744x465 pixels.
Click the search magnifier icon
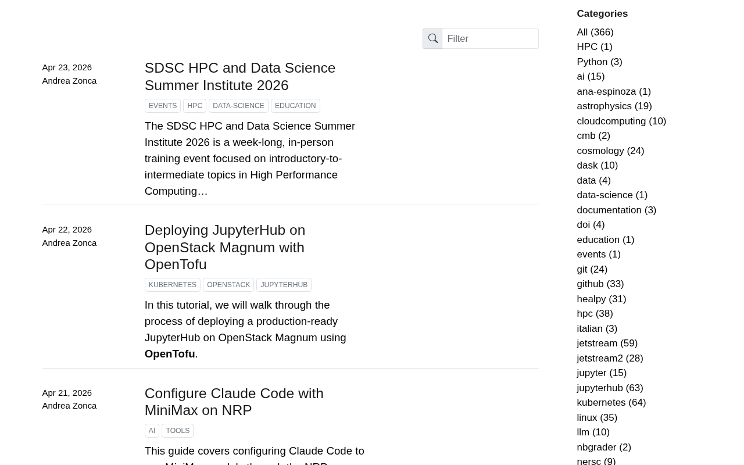tap(432, 38)
